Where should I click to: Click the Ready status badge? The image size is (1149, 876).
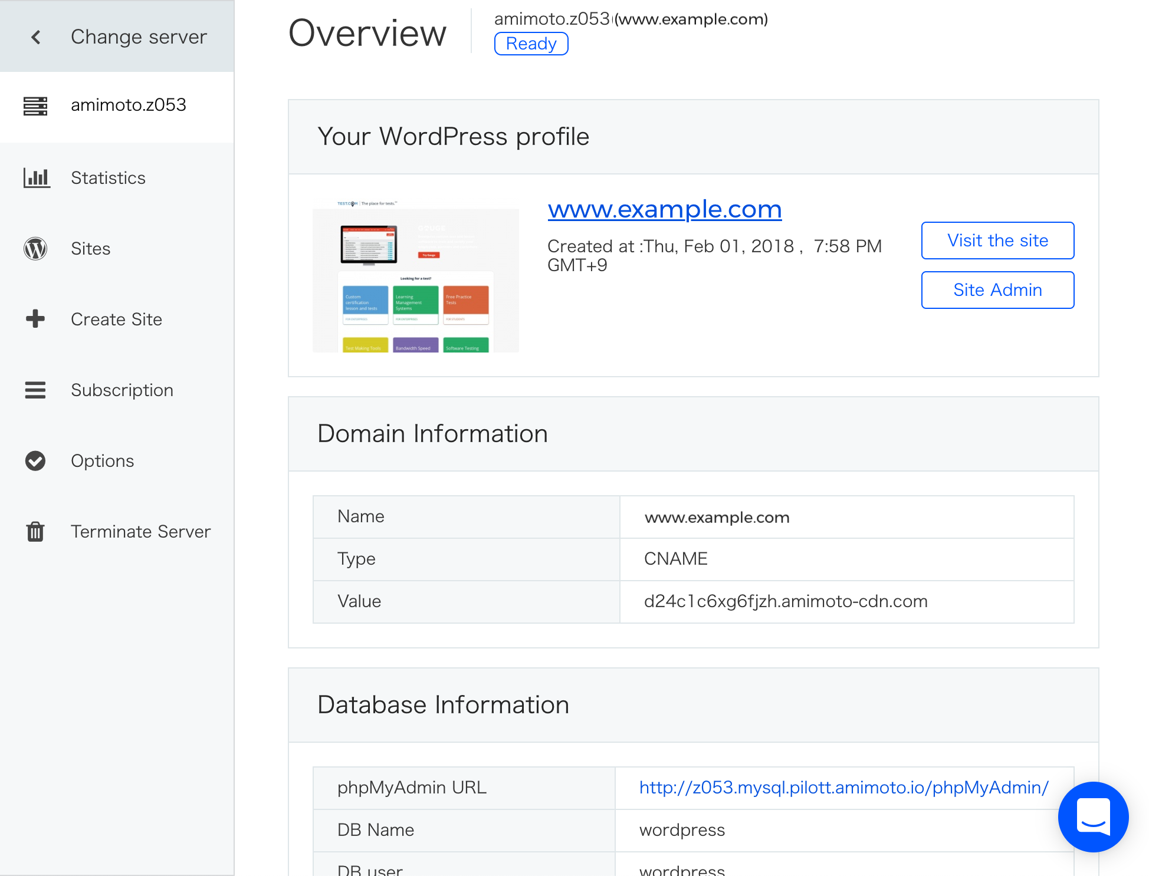[x=531, y=44]
